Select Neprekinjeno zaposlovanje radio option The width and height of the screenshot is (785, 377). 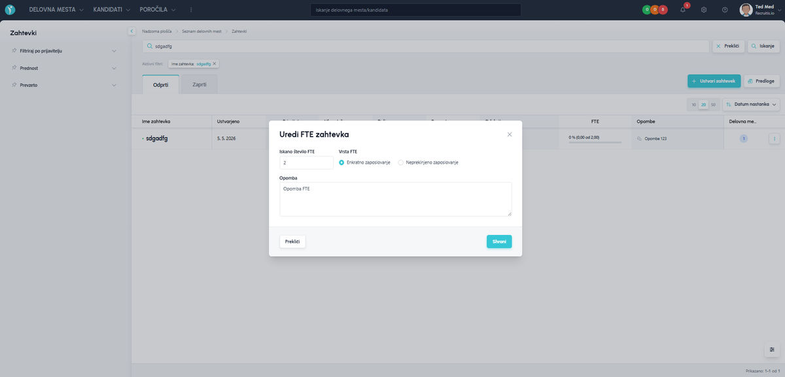(400, 162)
